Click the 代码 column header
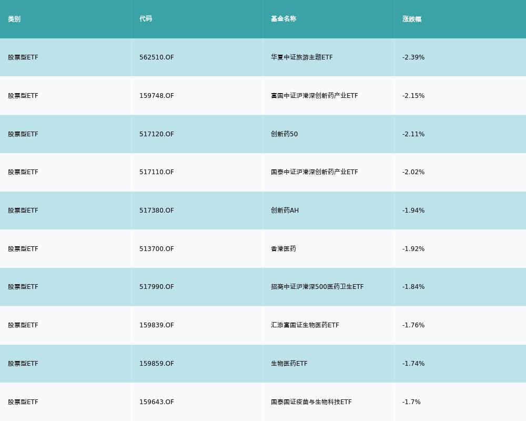The height and width of the screenshot is (421, 526). click(145, 19)
